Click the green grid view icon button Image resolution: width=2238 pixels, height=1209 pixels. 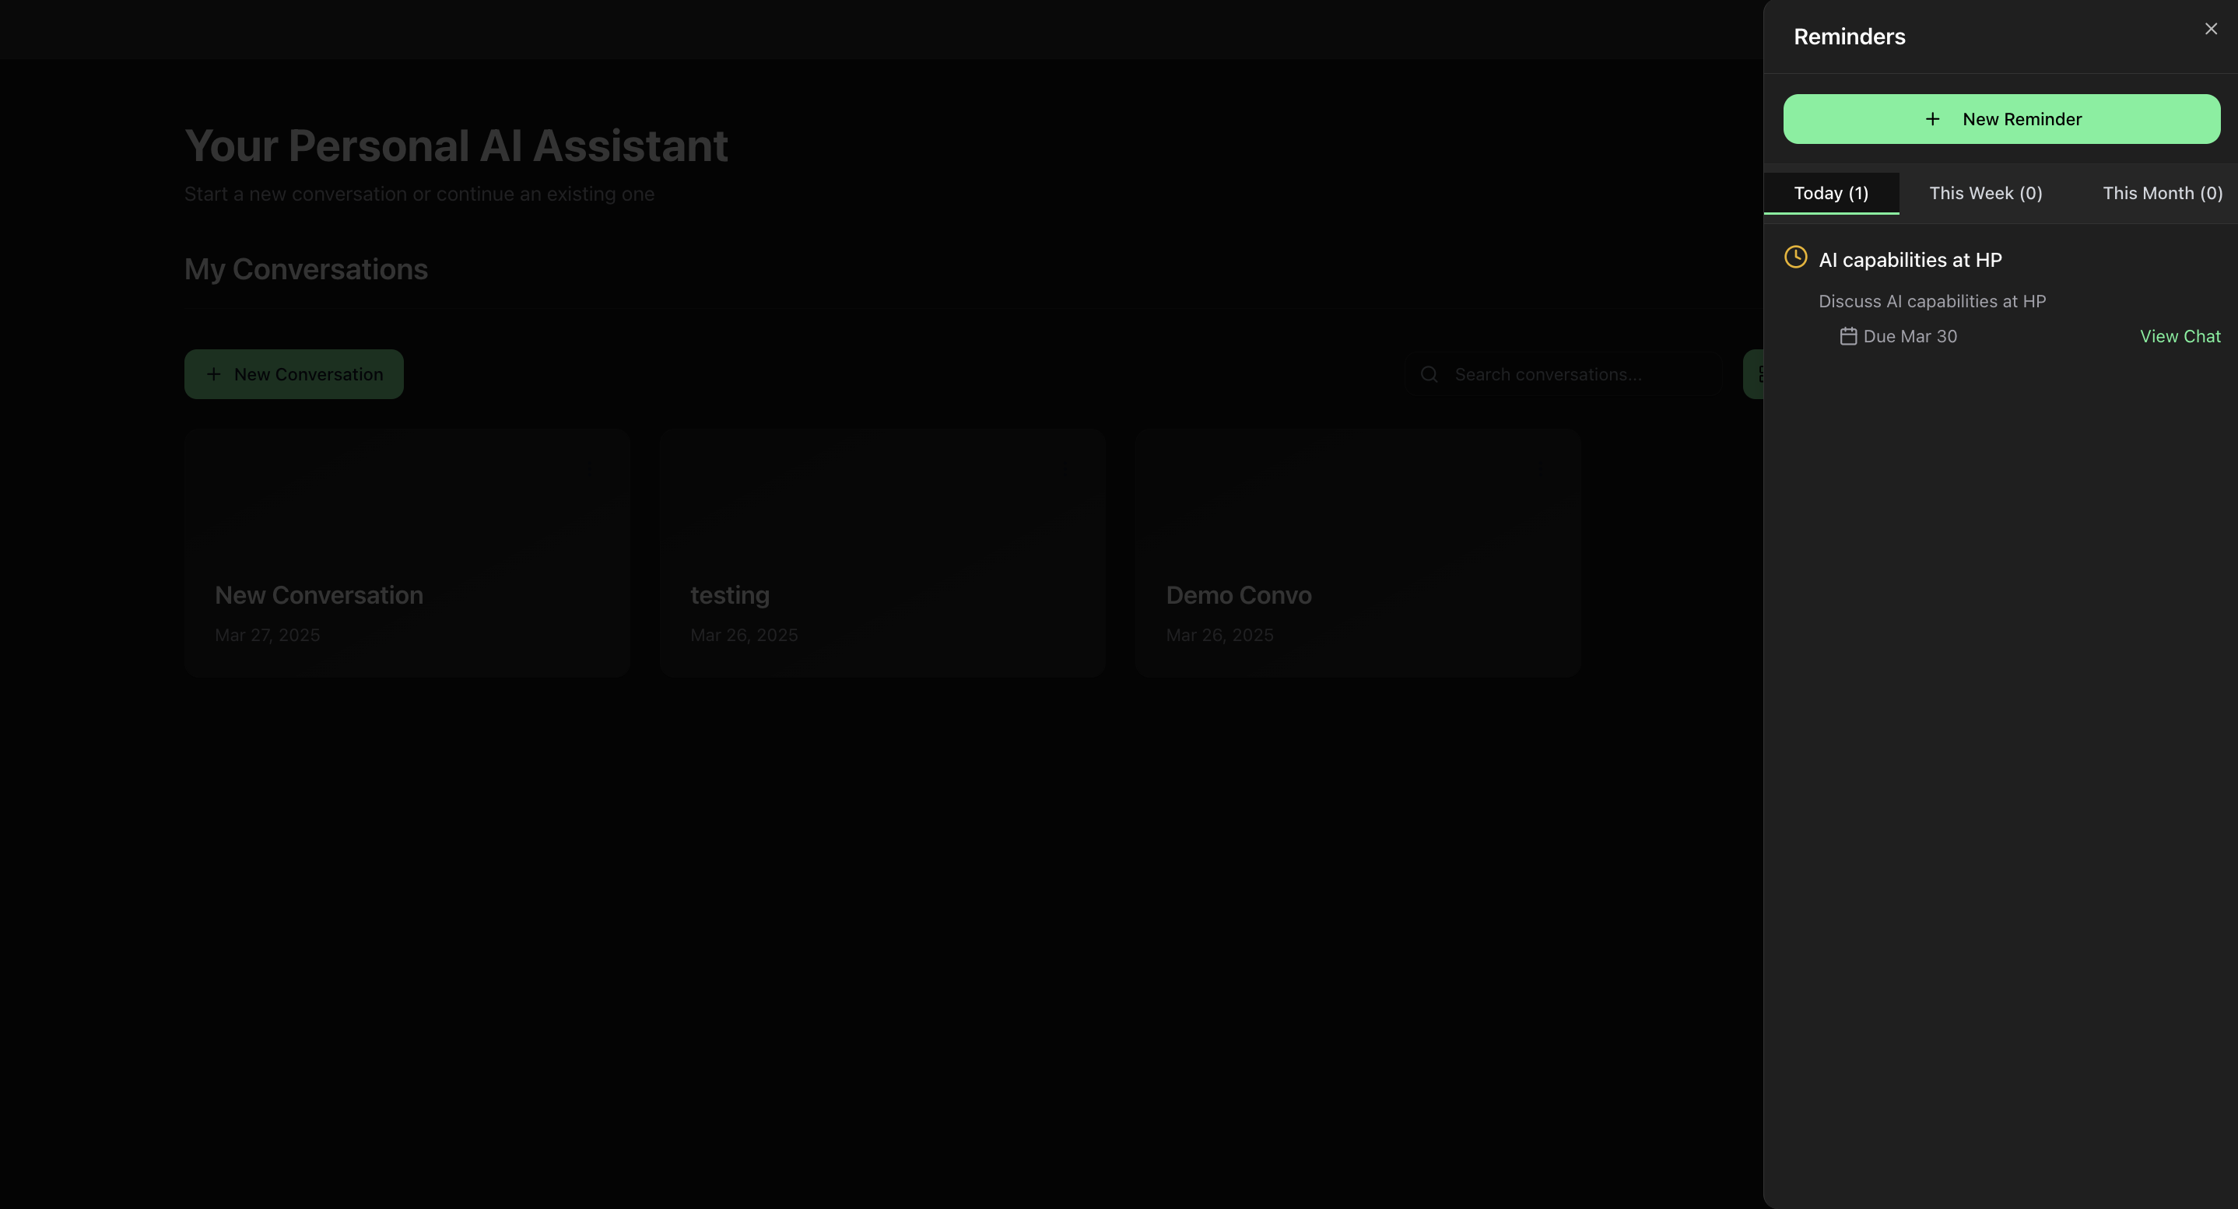tap(1755, 374)
